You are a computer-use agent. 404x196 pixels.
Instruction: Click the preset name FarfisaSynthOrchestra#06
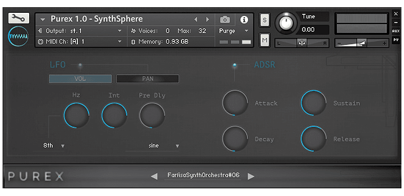click(x=204, y=175)
